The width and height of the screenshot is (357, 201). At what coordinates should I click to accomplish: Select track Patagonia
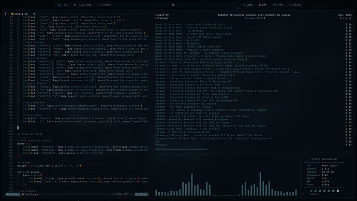(x=177, y=44)
